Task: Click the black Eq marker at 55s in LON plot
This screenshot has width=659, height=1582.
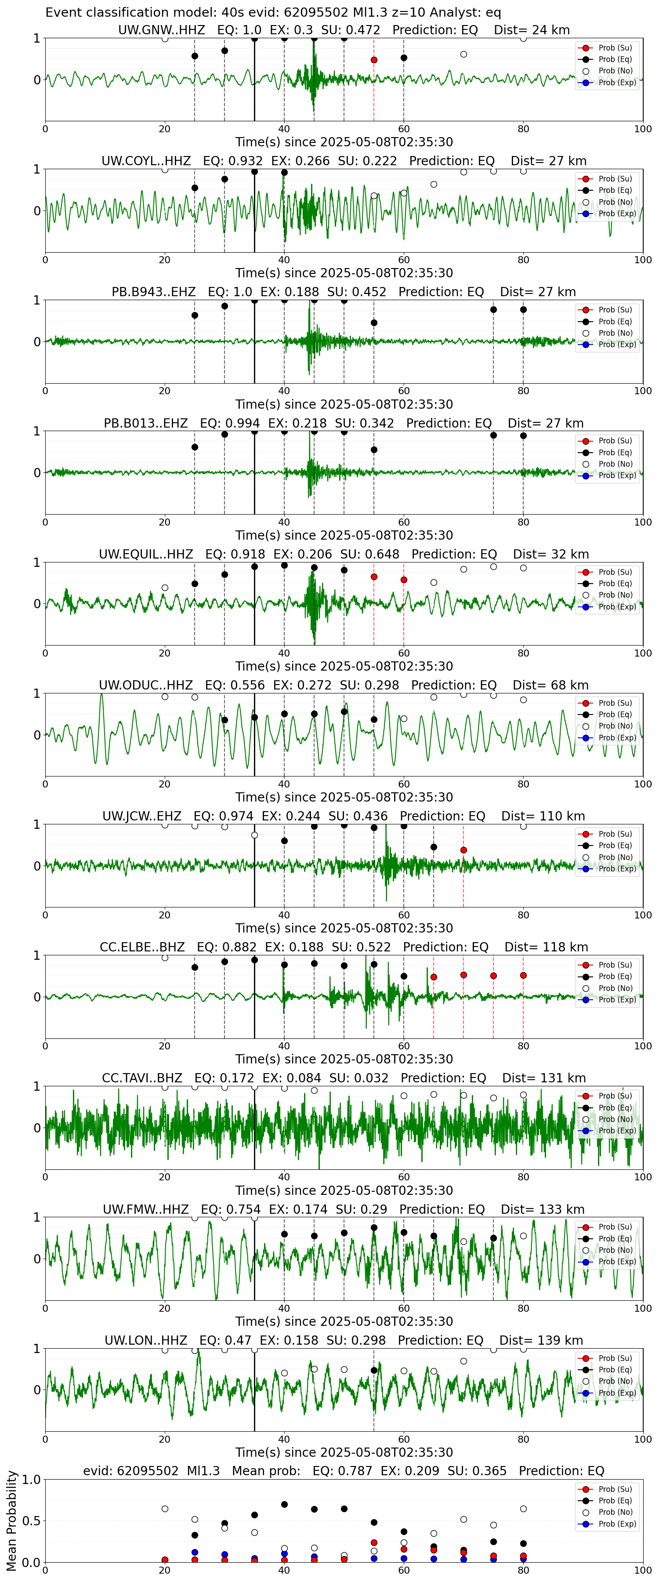Action: [374, 1370]
